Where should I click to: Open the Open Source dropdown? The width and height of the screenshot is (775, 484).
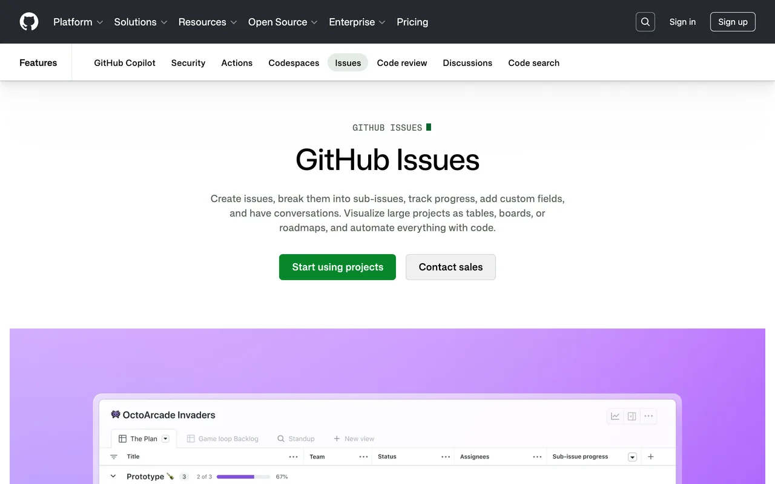283,22
